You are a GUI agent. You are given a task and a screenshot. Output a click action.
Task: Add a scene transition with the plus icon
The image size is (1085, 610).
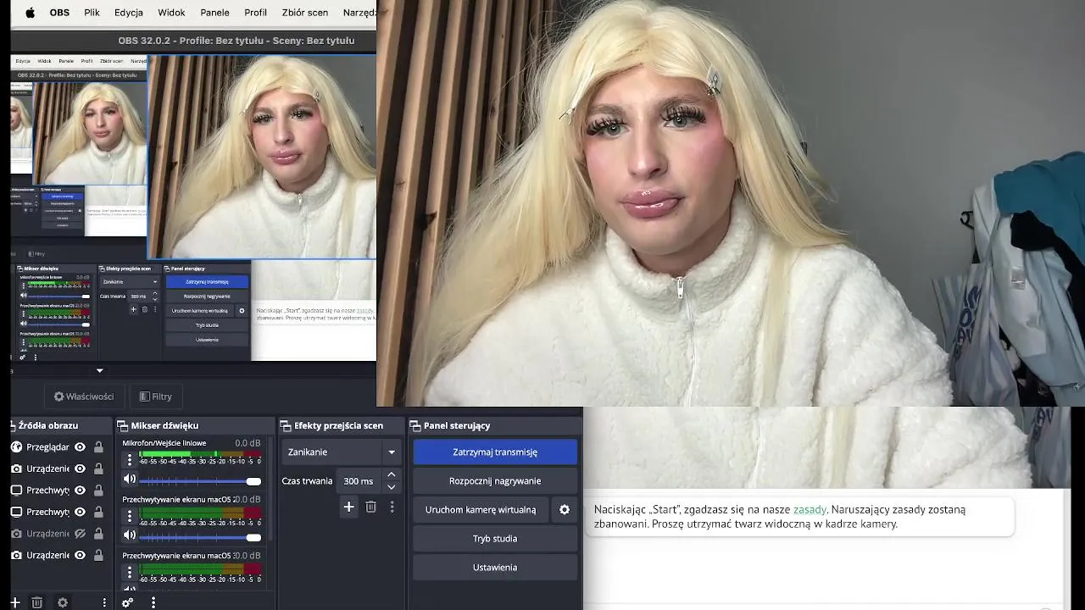coord(348,507)
